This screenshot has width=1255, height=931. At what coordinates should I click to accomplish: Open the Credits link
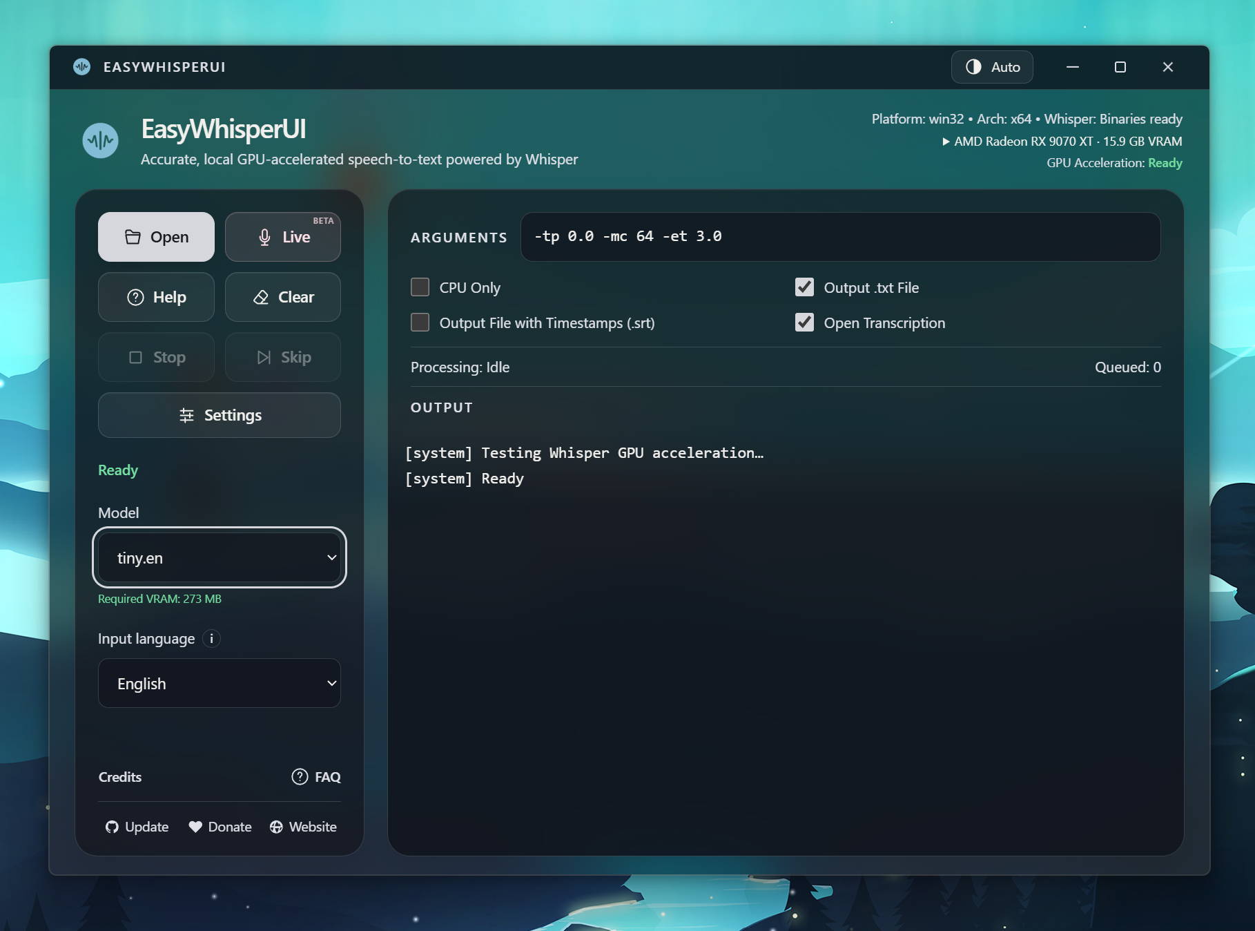pyautogui.click(x=120, y=777)
